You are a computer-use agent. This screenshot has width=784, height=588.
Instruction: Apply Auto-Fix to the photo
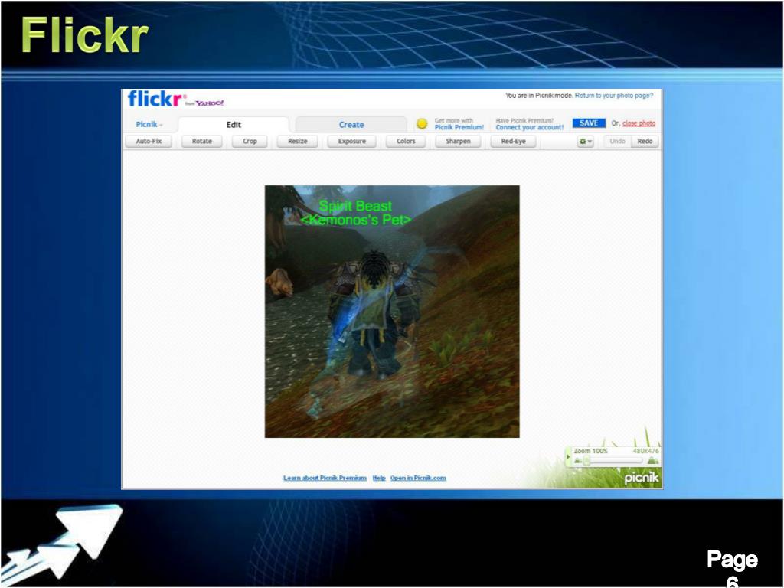pos(149,142)
